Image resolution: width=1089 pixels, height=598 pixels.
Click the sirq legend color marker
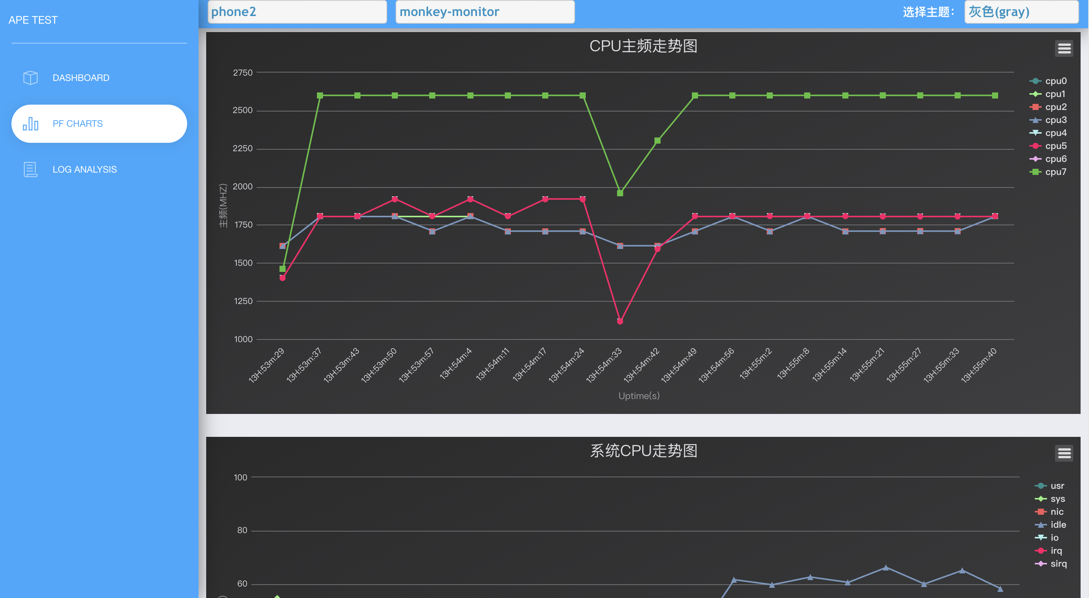[x=1041, y=564]
